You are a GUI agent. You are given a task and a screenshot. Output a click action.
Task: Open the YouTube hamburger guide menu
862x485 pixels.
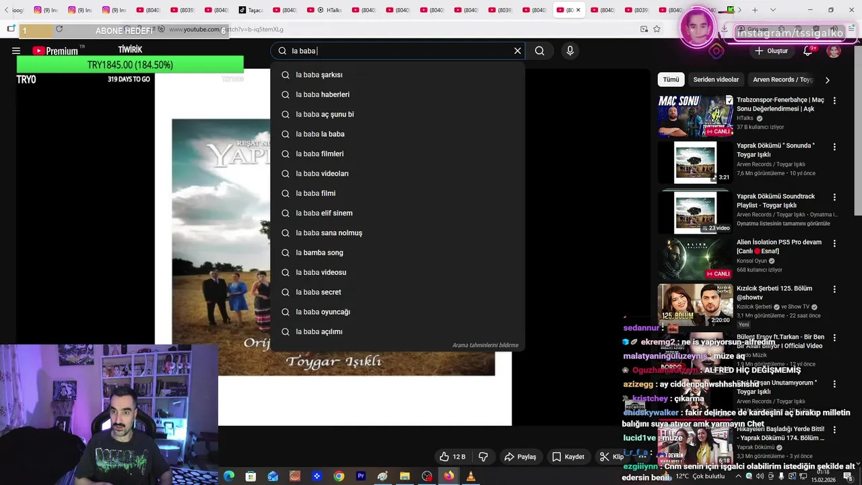16,51
